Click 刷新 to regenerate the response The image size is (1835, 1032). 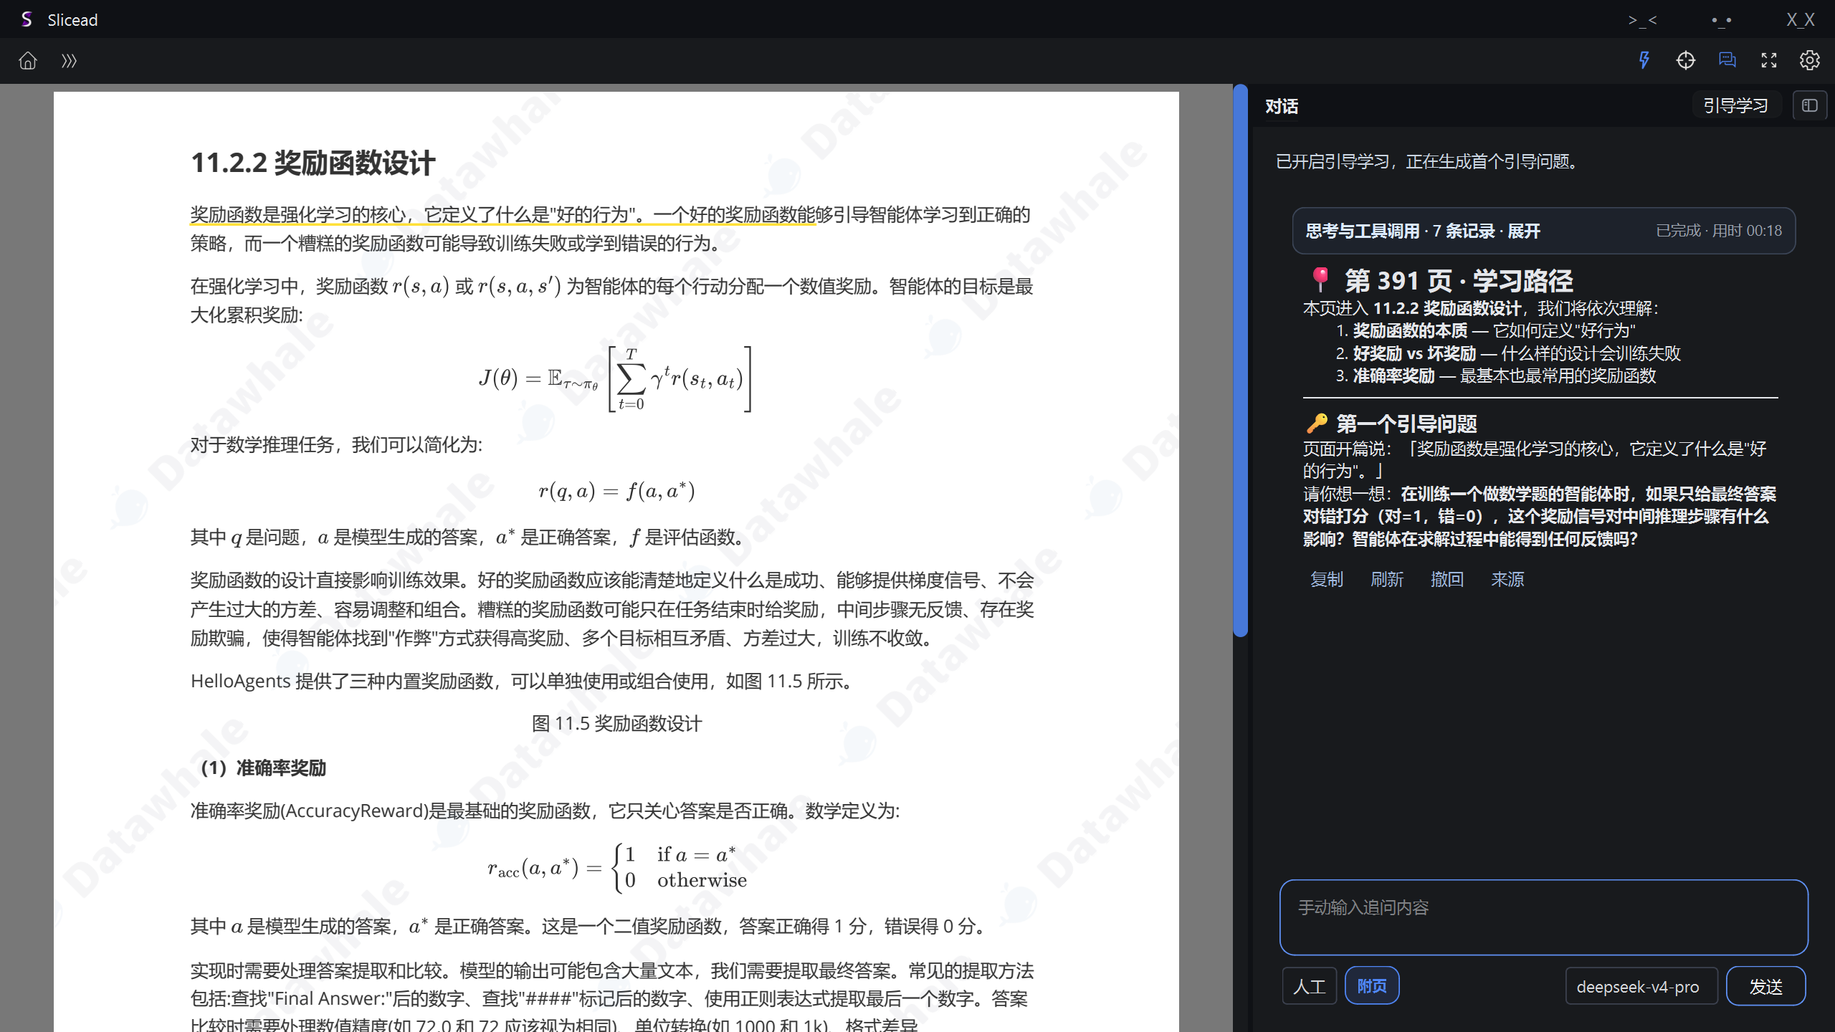(1387, 579)
